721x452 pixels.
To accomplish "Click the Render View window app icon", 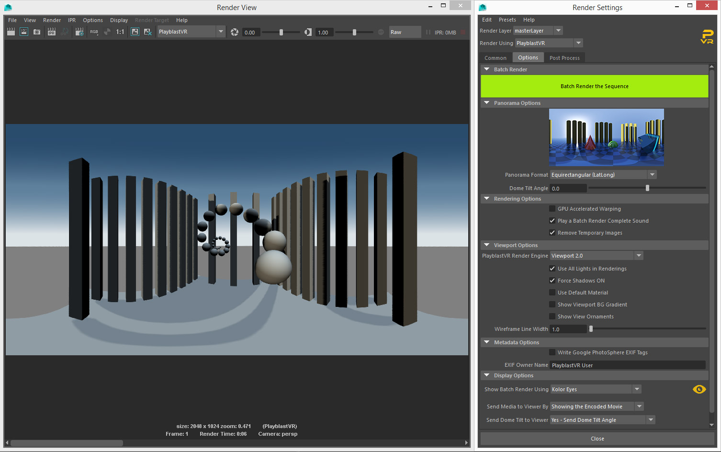I will tap(8, 7).
